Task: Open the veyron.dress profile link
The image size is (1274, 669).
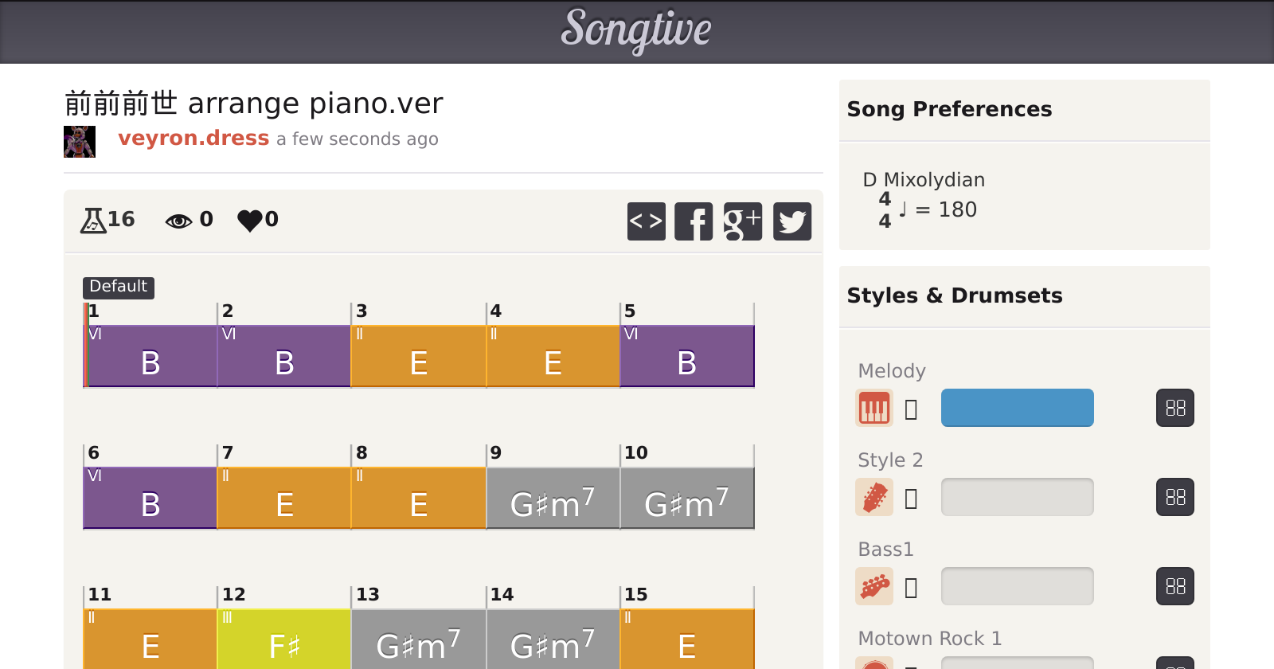Action: point(193,138)
